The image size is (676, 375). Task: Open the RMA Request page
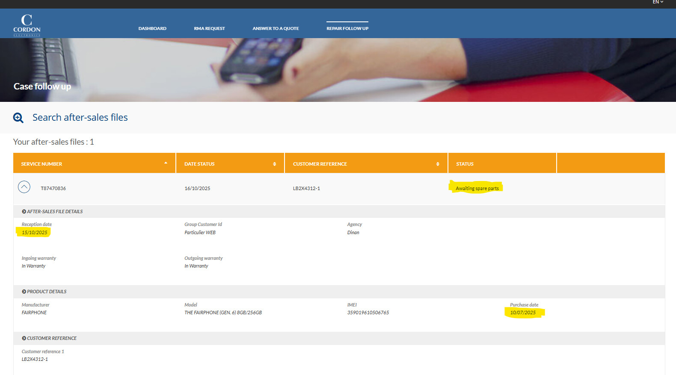(x=209, y=29)
